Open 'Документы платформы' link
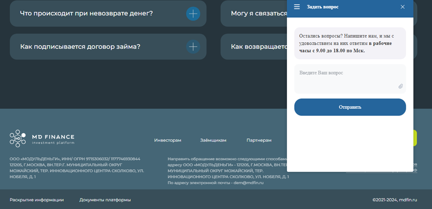Image resolution: width=432 pixels, height=209 pixels. click(105, 200)
